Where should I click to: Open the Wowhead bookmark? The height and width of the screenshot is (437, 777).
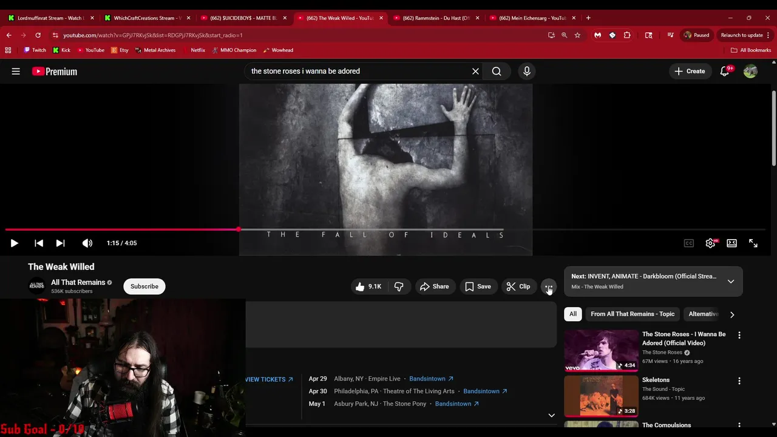pyautogui.click(x=278, y=50)
